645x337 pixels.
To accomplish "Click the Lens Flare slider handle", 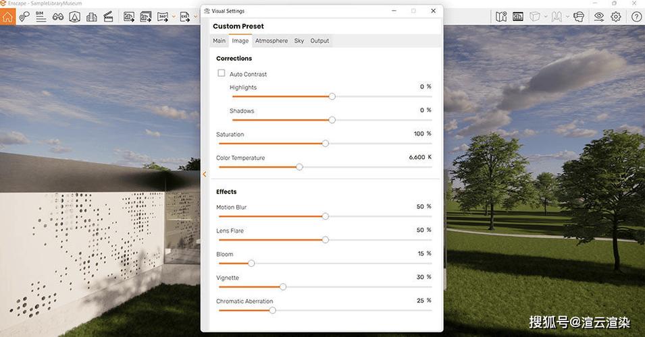I will 326,240.
